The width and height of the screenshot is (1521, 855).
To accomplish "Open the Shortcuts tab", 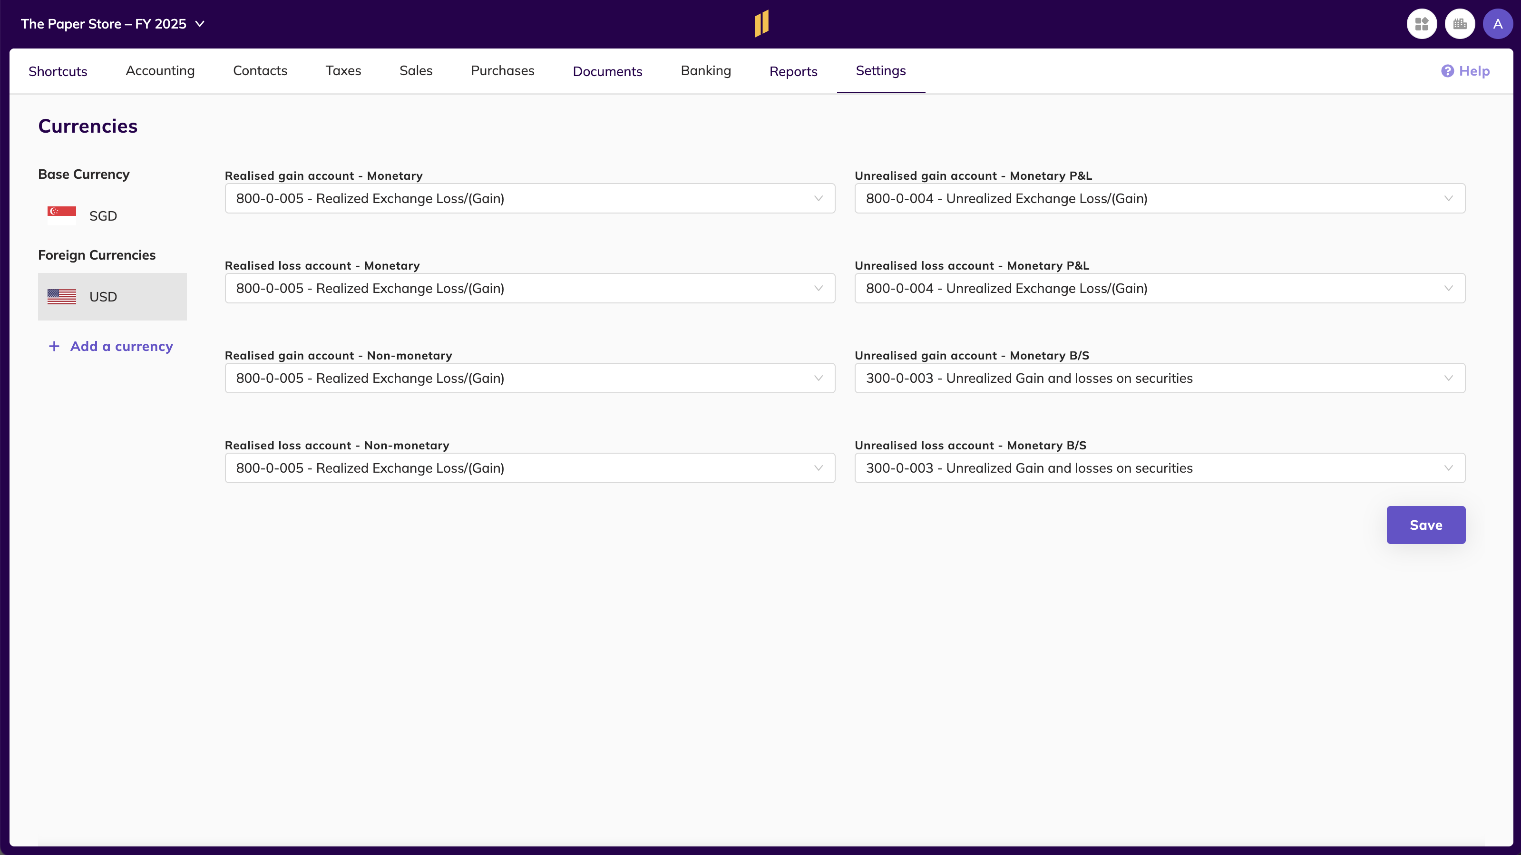I will 58,71.
